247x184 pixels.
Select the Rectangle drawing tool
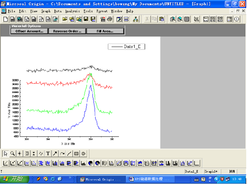[76, 153]
